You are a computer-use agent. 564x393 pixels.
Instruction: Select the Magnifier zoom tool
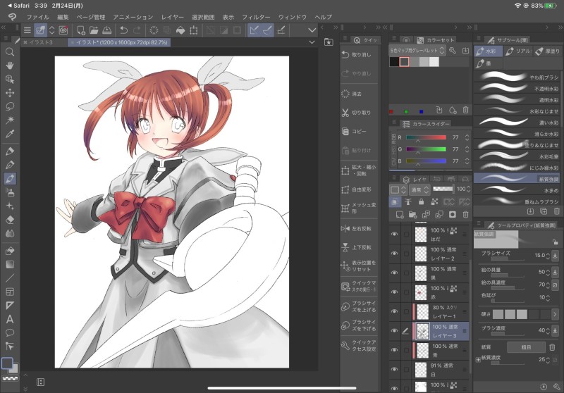[10, 51]
